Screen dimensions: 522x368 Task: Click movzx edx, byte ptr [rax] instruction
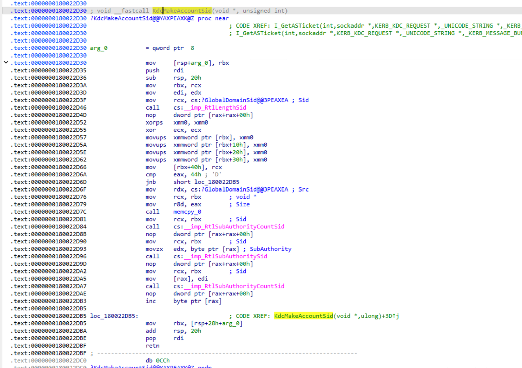tap(192, 249)
